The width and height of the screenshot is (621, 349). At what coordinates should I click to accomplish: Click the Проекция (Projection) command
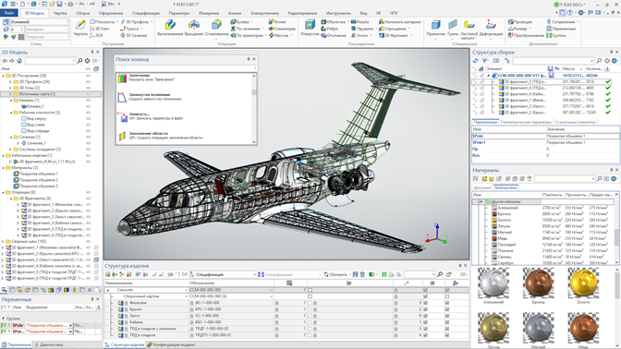coord(519,22)
